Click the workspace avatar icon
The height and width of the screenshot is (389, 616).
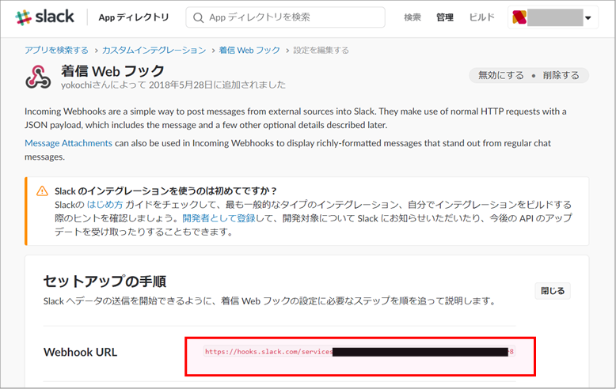click(x=519, y=17)
